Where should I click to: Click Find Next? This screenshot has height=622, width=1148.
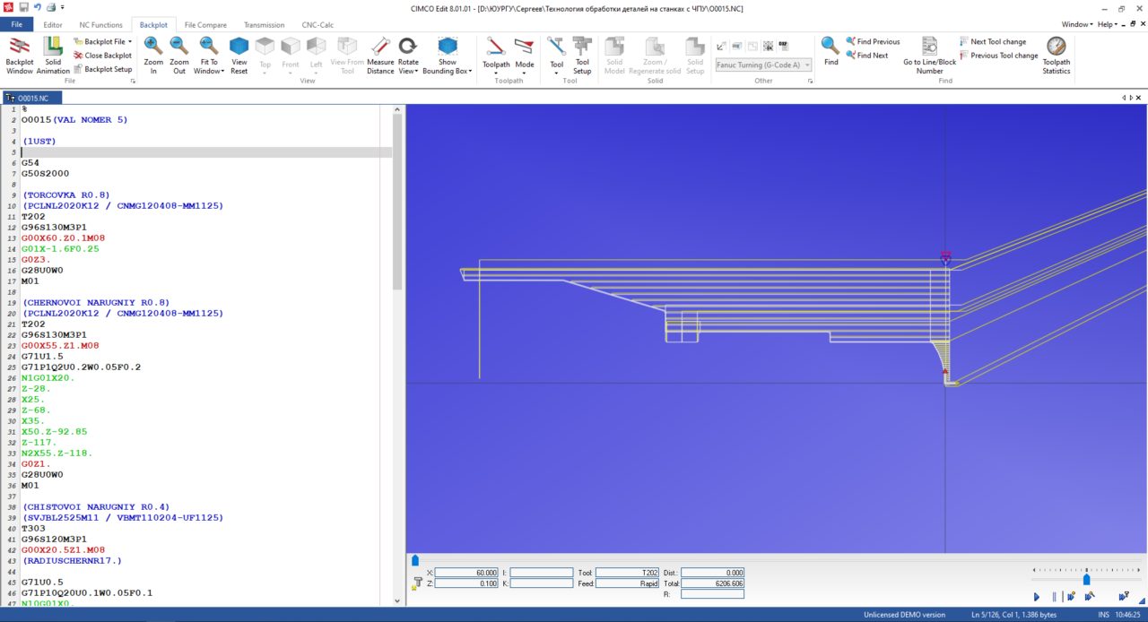[x=866, y=56]
